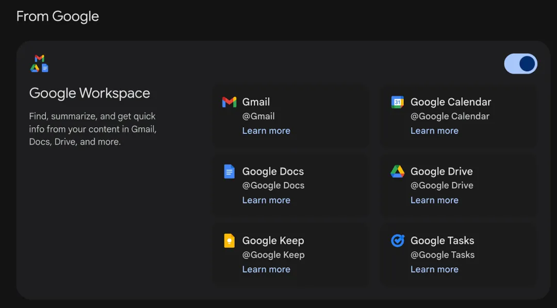The height and width of the screenshot is (308, 557).
Task: Click the Google Keep card title
Action: [273, 241]
